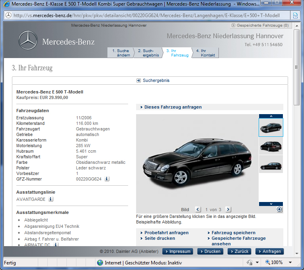Click the magnifier enlarge image icon
Screen dimensions: 304x270
pyautogui.click(x=279, y=209)
